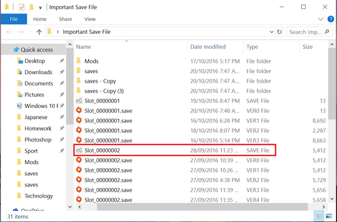Switch to the View ribbon tab
The height and width of the screenshot is (222, 337).
pos(90,19)
